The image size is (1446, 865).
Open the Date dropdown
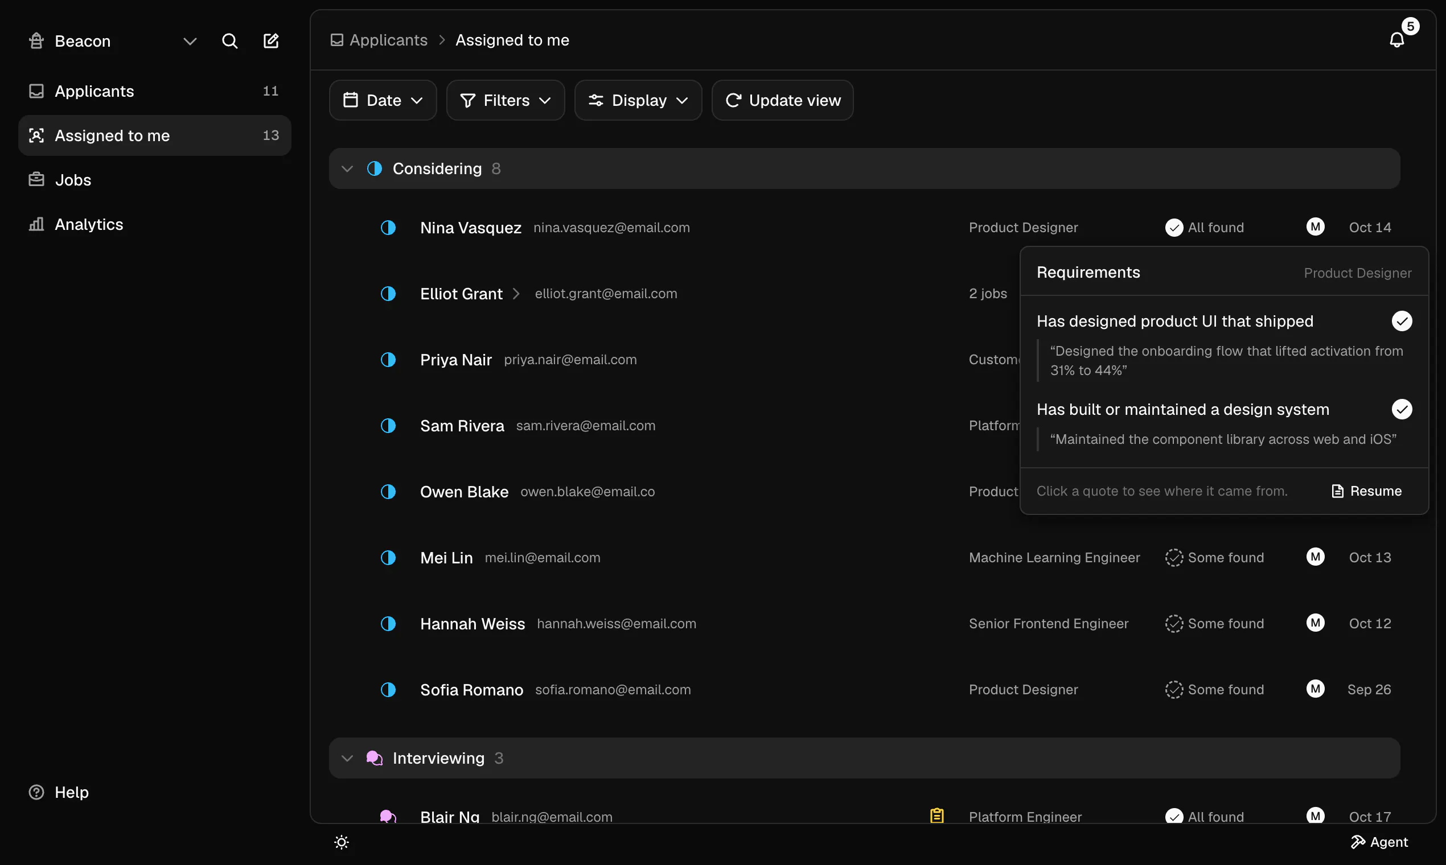coord(383,100)
